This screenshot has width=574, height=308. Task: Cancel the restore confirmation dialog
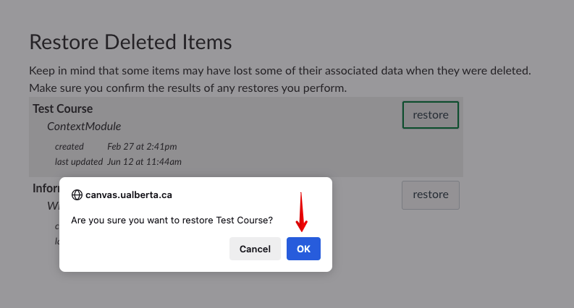(x=255, y=249)
